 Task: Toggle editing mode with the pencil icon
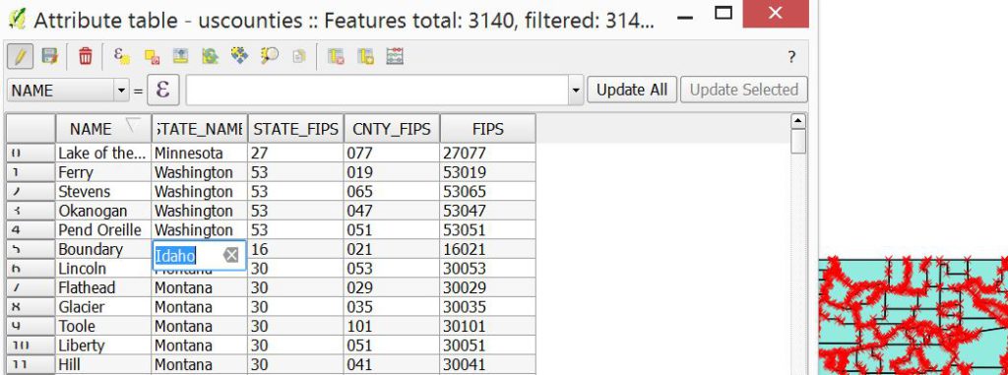(20, 57)
